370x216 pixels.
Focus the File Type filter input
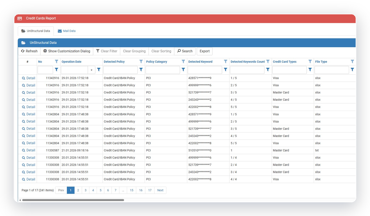tap(332, 70)
